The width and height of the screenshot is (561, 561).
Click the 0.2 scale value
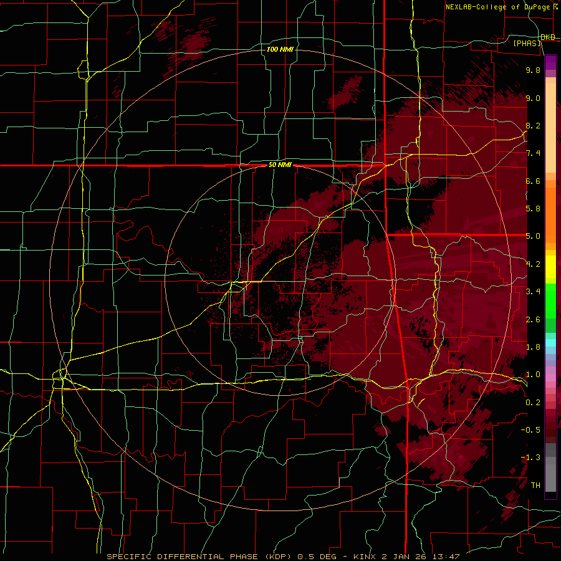(533, 403)
